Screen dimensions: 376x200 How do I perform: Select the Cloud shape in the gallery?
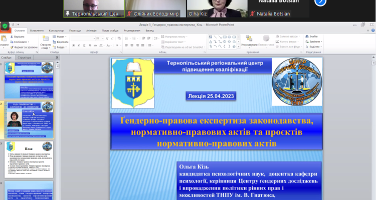[234, 41]
